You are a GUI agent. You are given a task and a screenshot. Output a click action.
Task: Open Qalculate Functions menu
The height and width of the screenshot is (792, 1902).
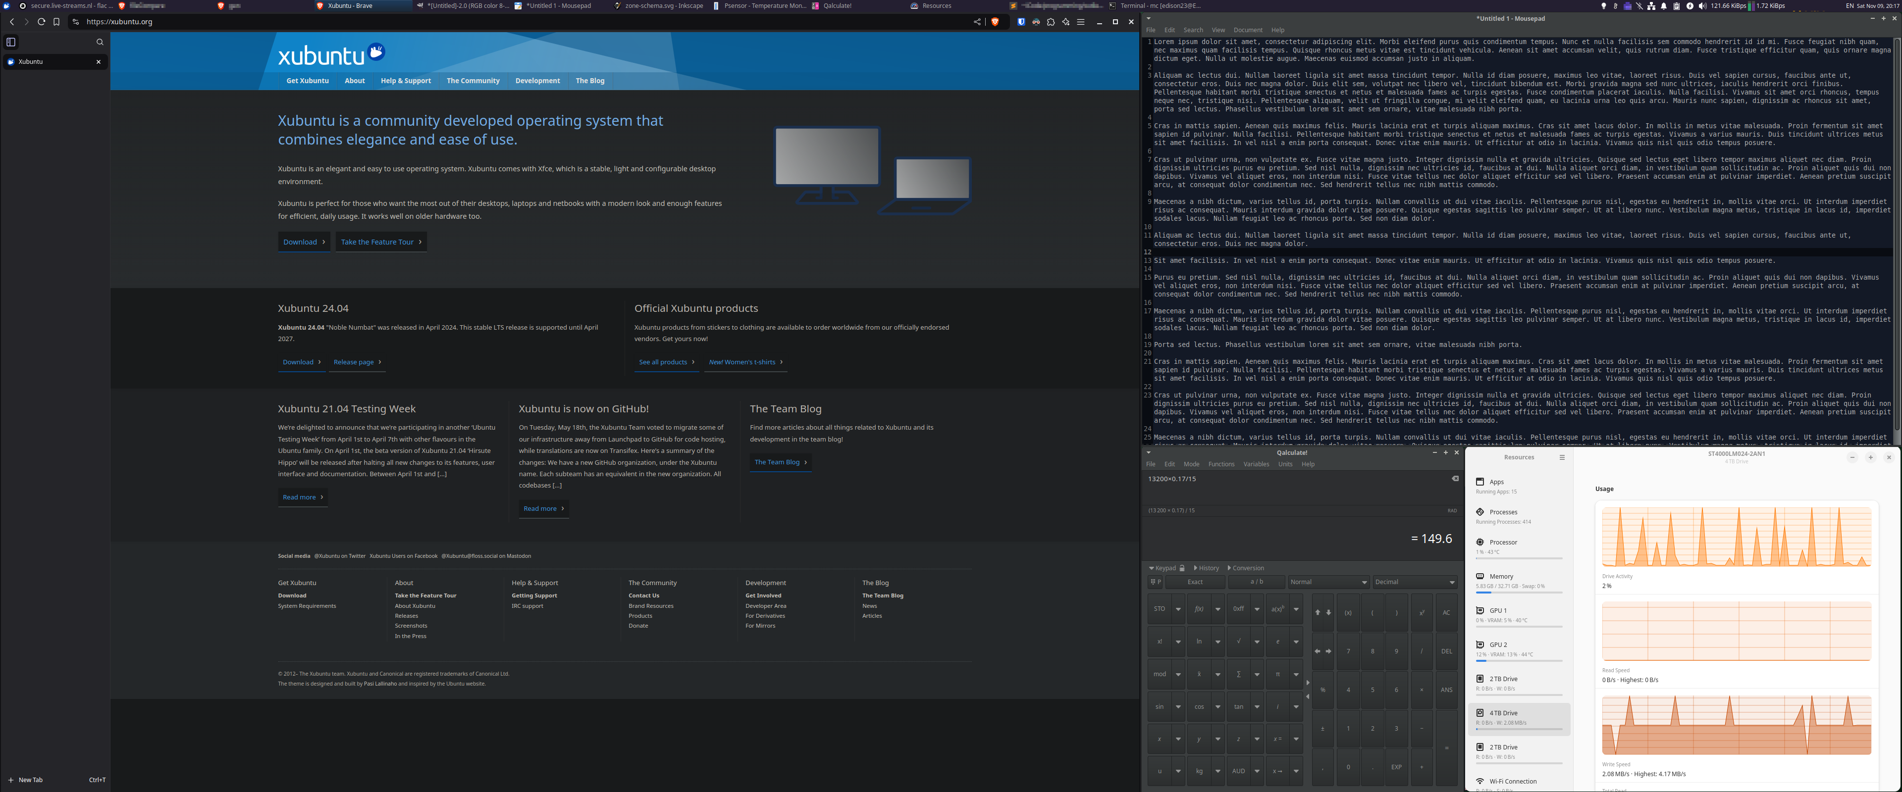(1220, 464)
